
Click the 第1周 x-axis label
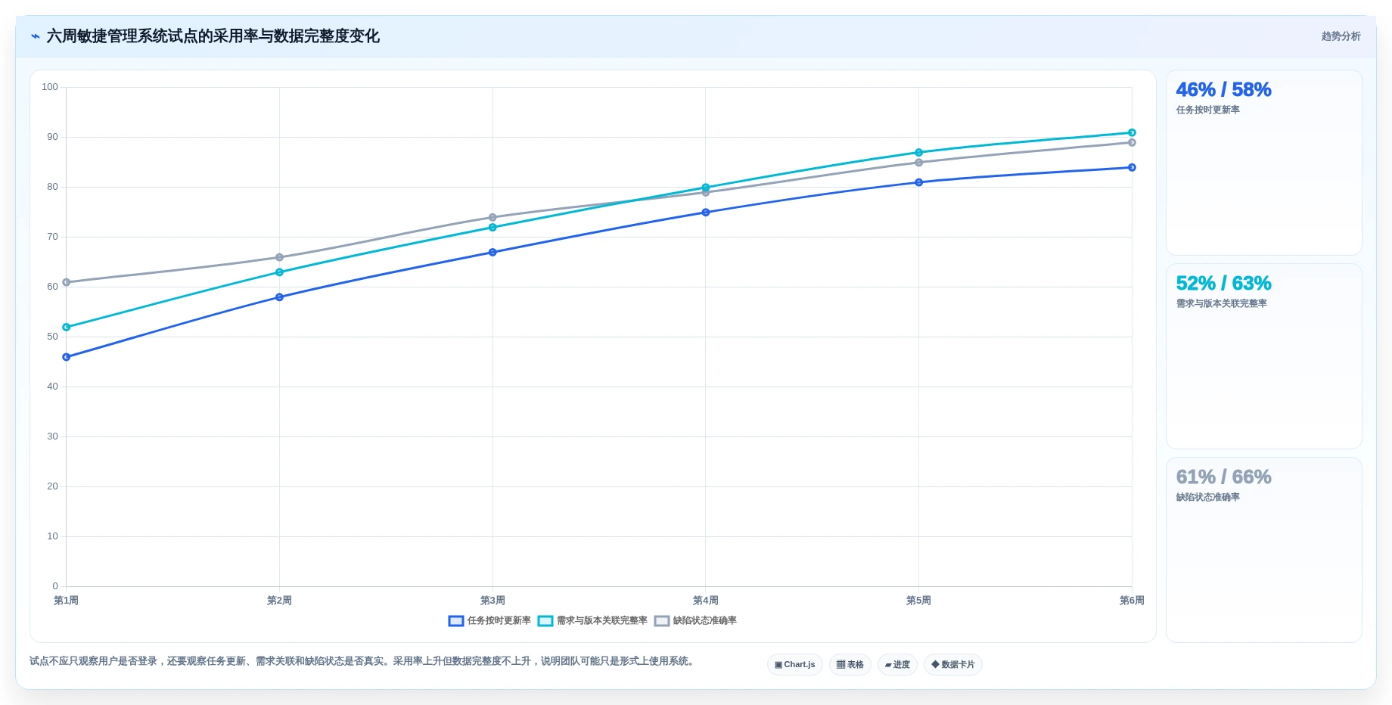[67, 601]
